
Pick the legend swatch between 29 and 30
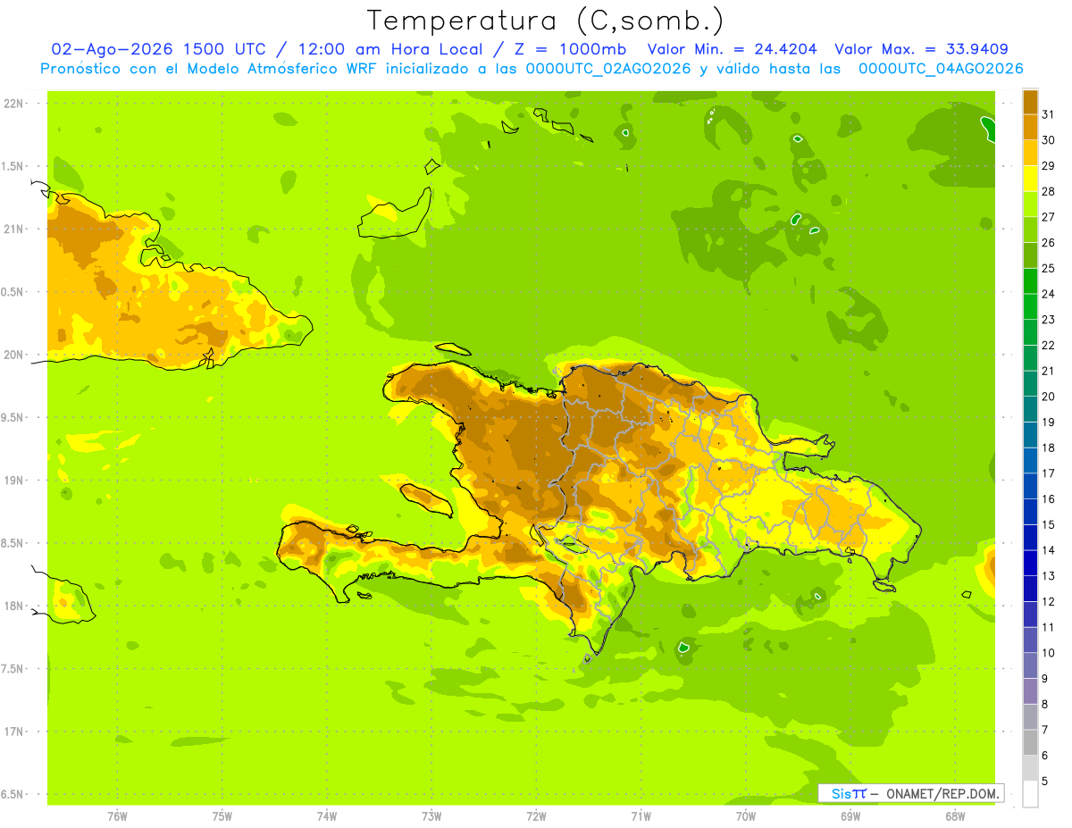1030,153
